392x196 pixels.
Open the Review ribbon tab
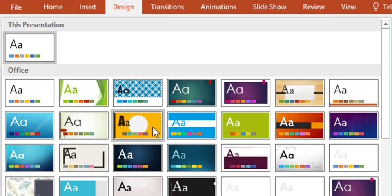[314, 7]
